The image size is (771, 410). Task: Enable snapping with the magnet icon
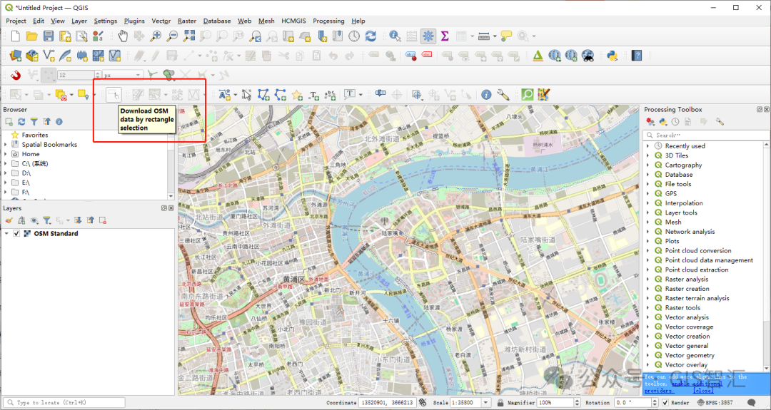[15, 74]
